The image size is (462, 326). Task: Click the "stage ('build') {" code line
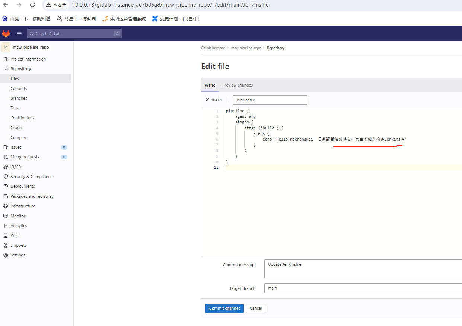264,128
